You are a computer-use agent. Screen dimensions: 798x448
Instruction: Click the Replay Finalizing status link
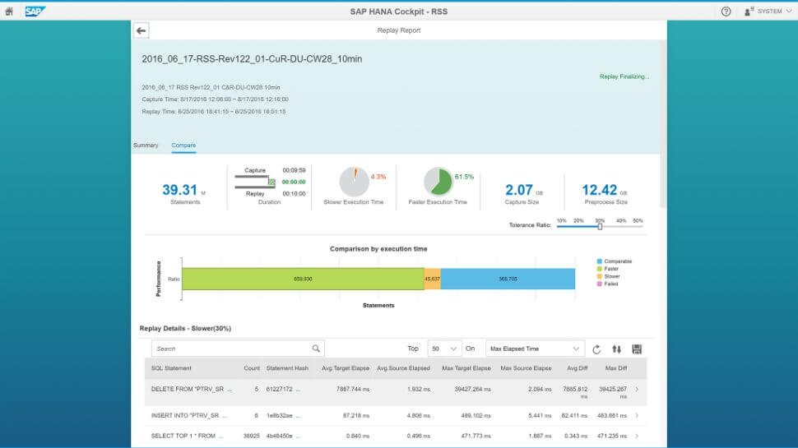pyautogui.click(x=624, y=76)
